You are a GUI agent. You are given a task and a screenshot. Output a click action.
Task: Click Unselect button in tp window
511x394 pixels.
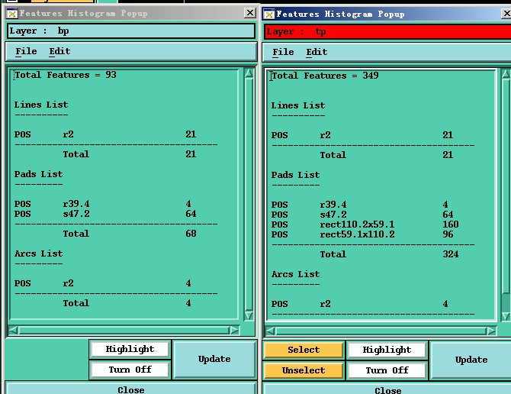point(304,370)
